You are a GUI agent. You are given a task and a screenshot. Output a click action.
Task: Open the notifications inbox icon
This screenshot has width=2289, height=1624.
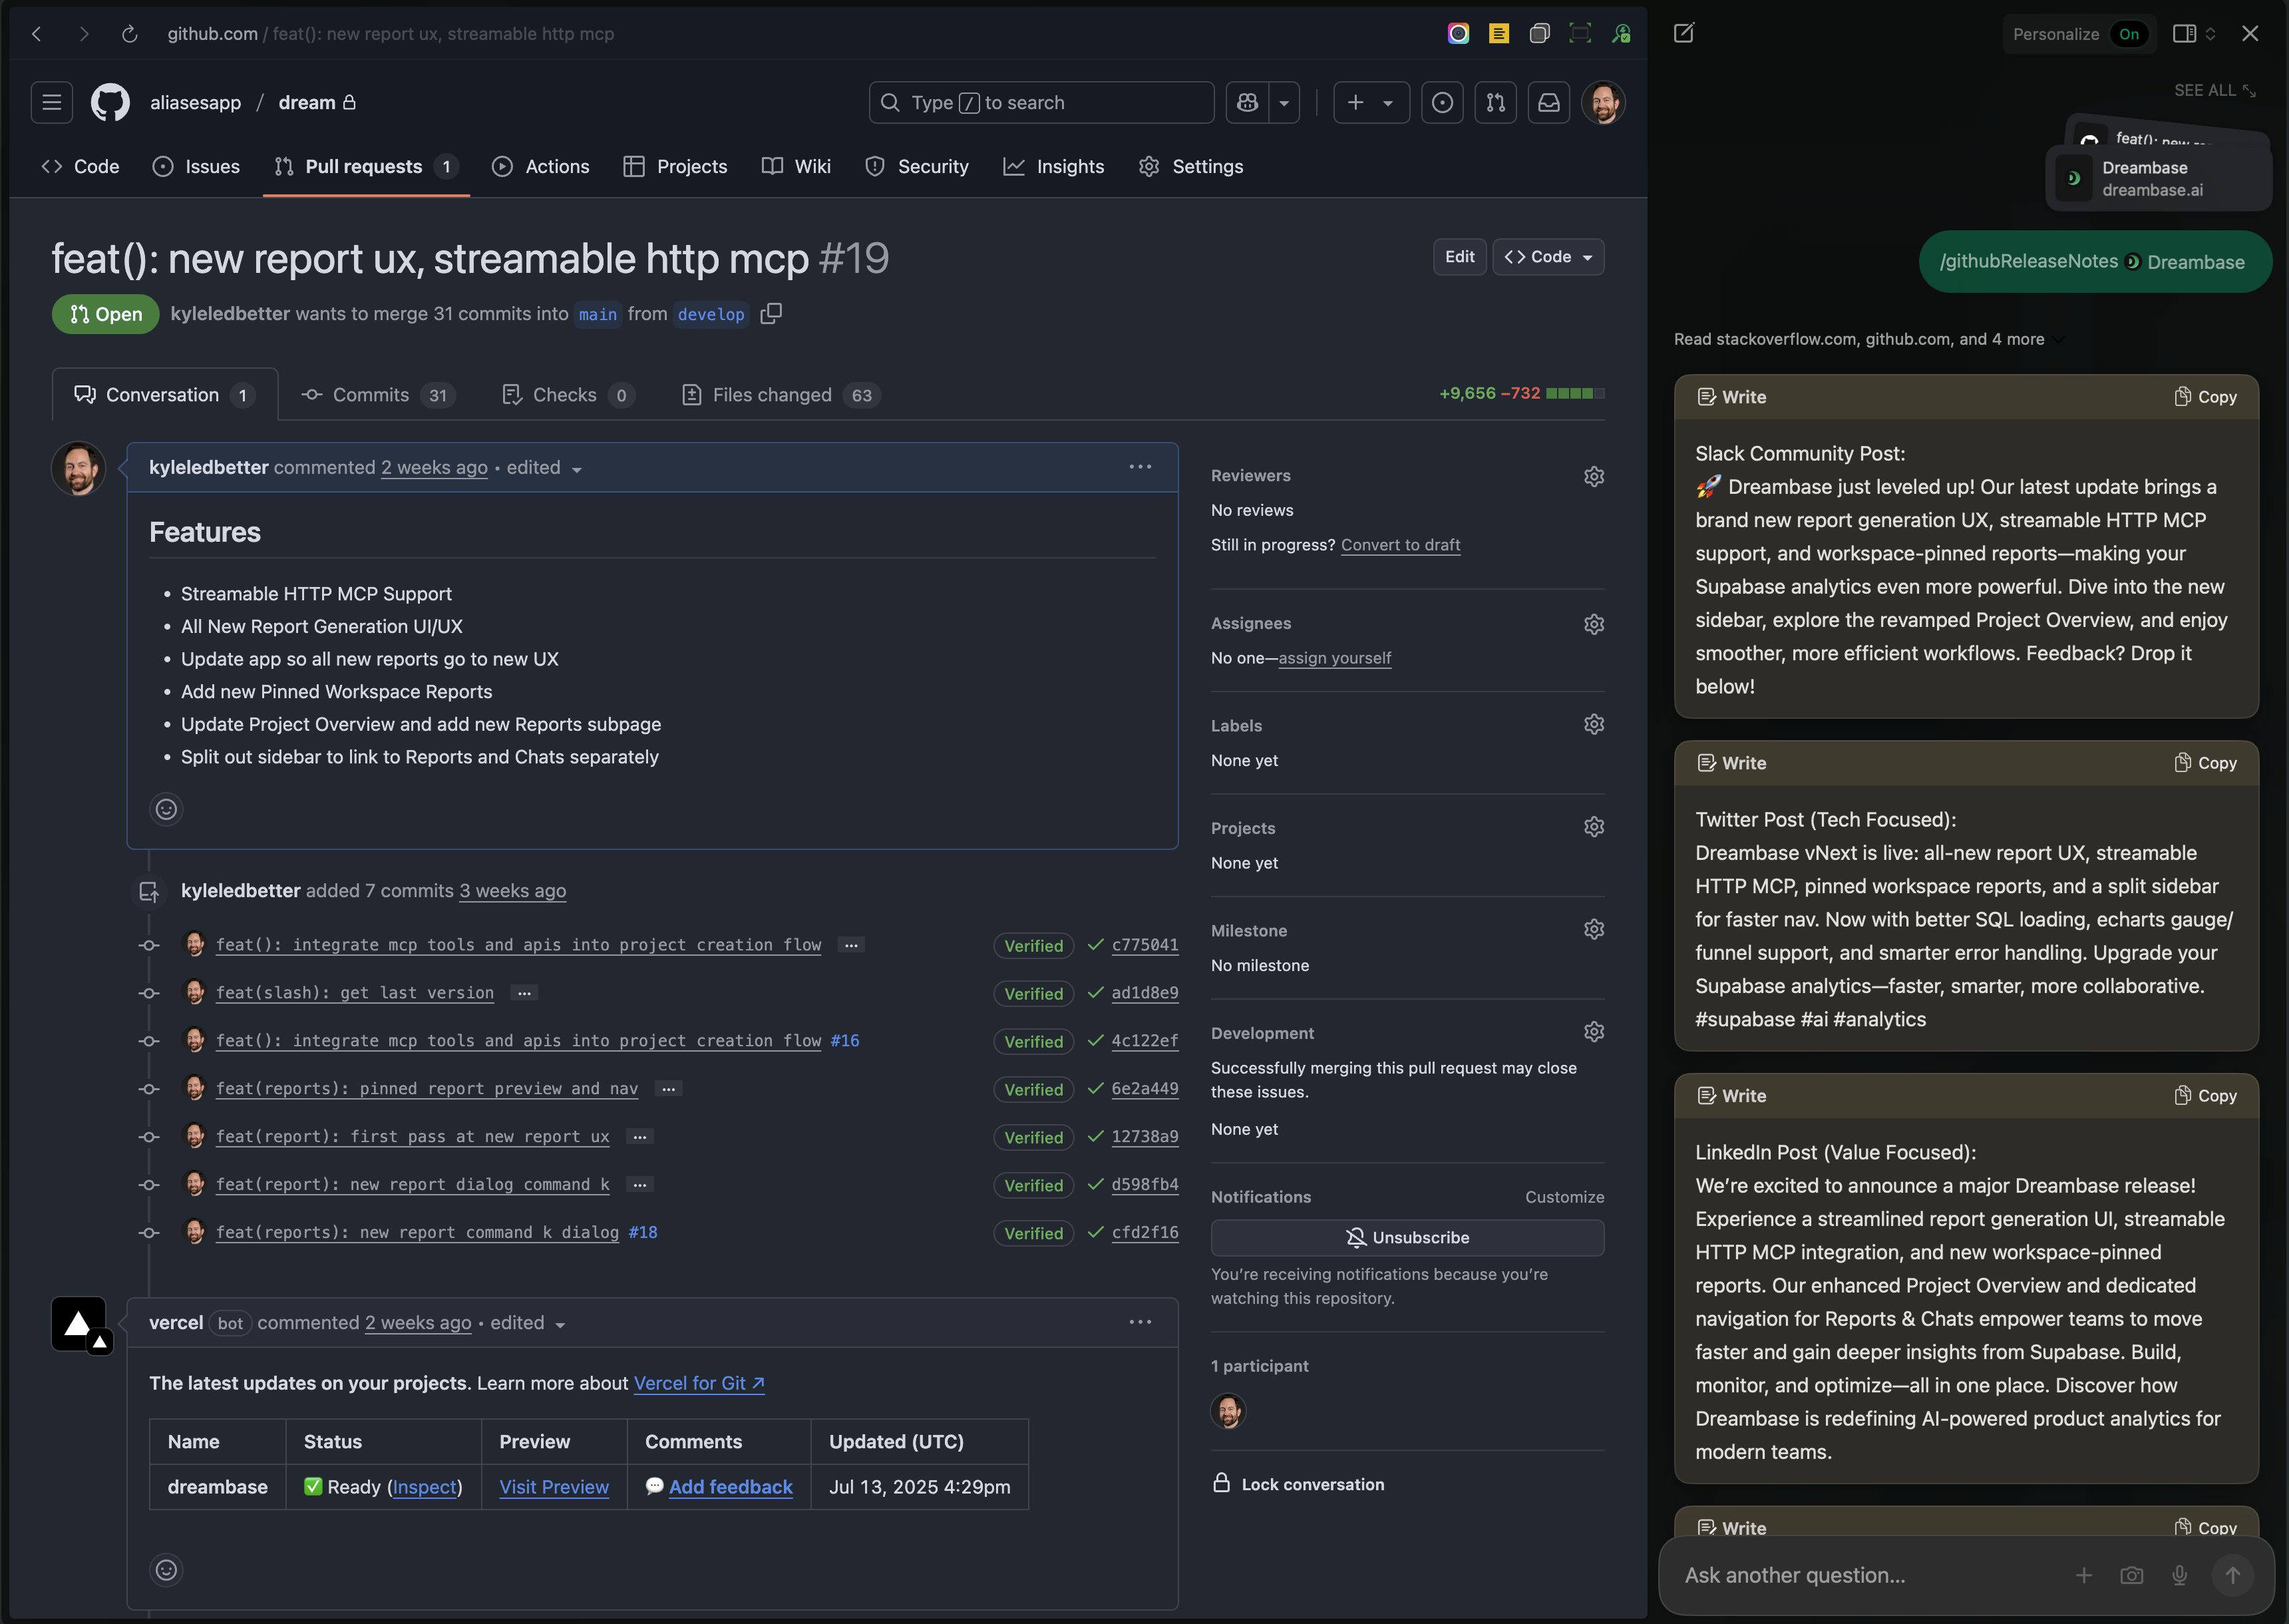coord(1548,102)
